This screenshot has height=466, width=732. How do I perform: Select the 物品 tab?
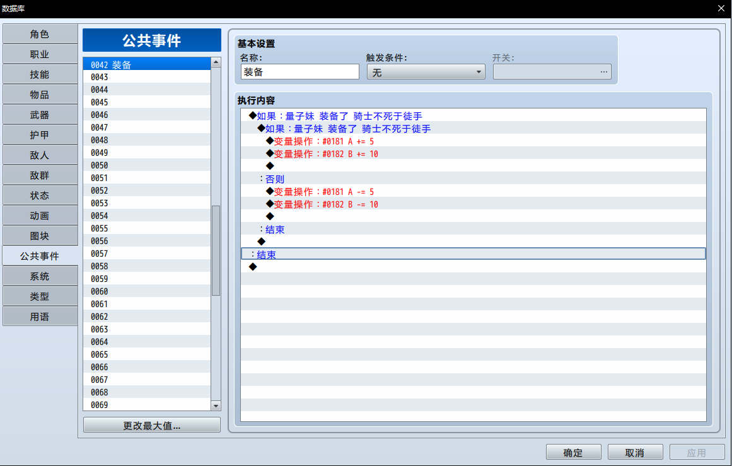(40, 95)
